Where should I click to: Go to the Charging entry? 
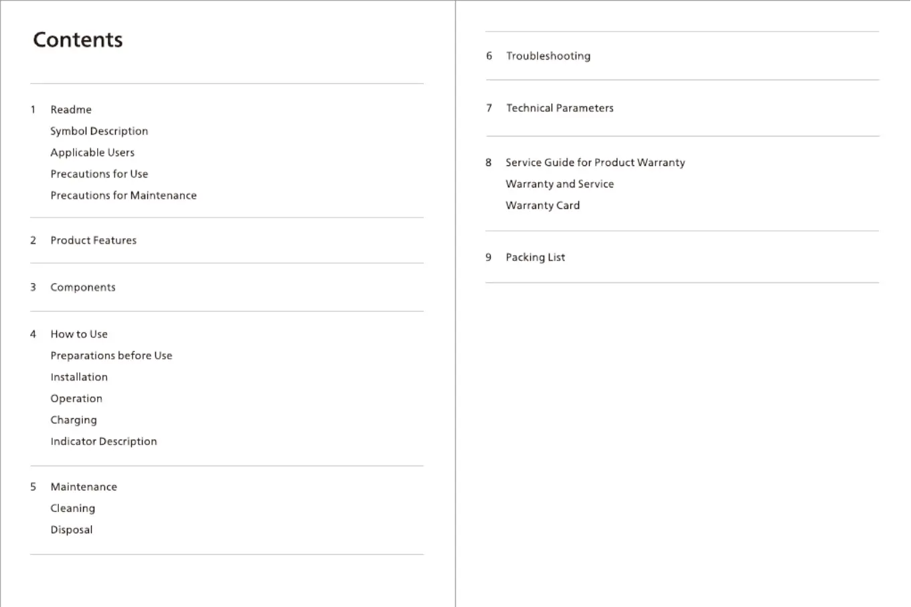(74, 420)
